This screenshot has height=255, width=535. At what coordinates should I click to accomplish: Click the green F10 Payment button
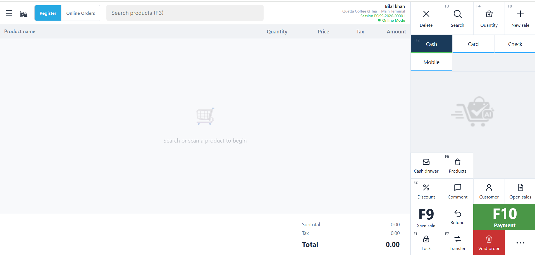tap(504, 217)
